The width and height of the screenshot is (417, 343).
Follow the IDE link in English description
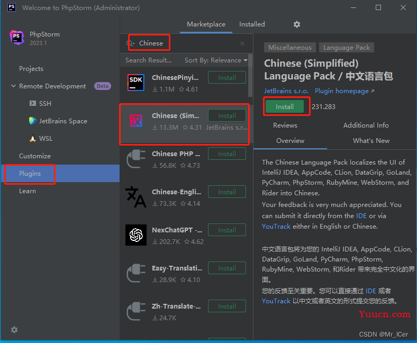(x=361, y=215)
